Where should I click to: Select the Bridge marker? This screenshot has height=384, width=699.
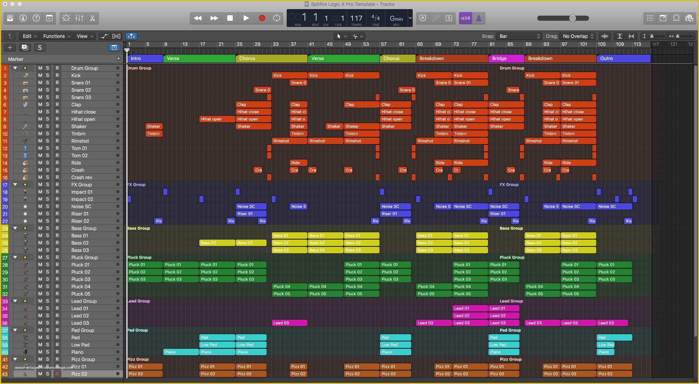click(506, 58)
